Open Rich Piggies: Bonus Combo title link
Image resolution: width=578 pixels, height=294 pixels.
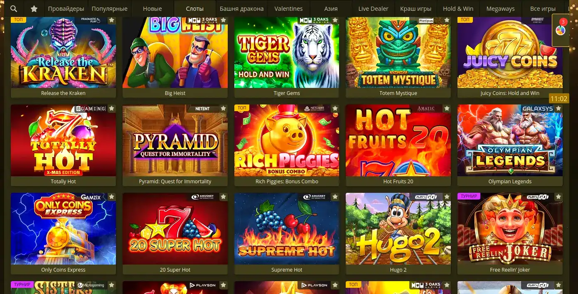pyautogui.click(x=287, y=181)
